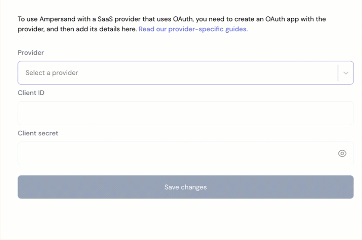Click the Save changes button
This screenshot has width=362, height=240.
pos(186,187)
